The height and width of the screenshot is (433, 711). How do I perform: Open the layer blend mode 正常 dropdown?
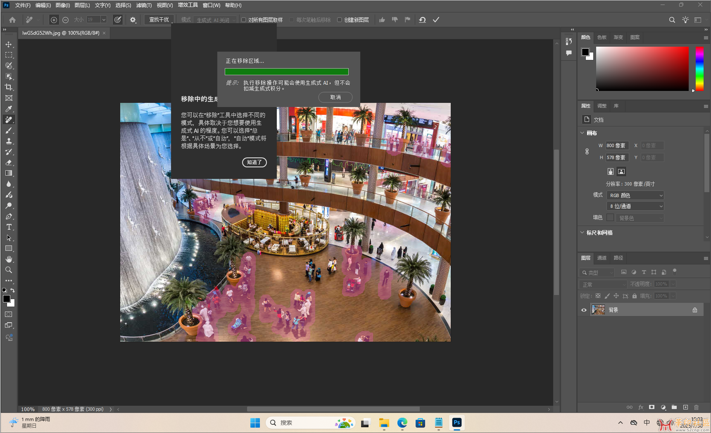coord(604,284)
